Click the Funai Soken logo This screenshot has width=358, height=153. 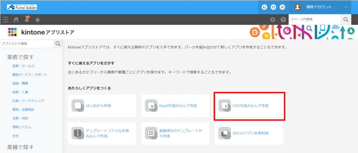22,7
